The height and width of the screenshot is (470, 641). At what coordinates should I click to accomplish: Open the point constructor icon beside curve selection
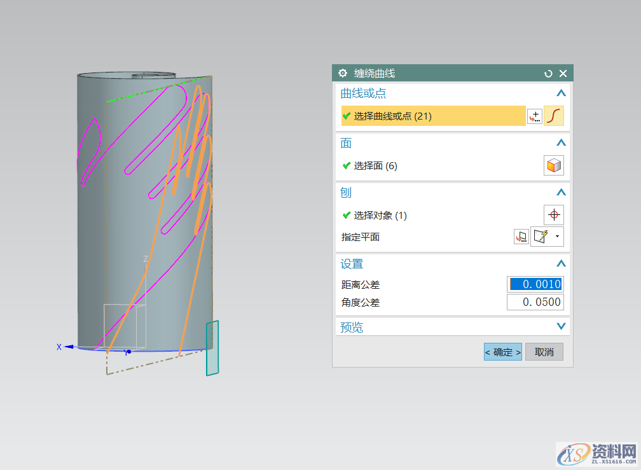point(534,116)
